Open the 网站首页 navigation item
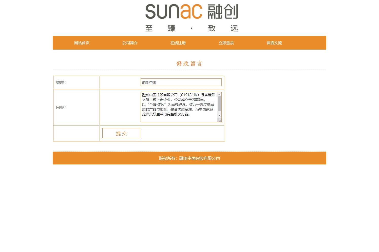379x252 pixels. point(82,43)
